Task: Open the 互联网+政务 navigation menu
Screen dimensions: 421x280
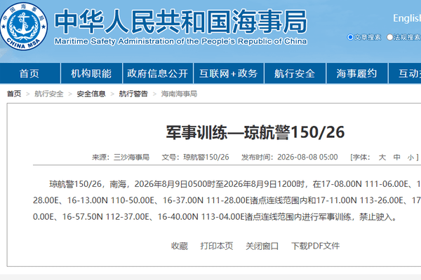Action: pyautogui.click(x=229, y=73)
